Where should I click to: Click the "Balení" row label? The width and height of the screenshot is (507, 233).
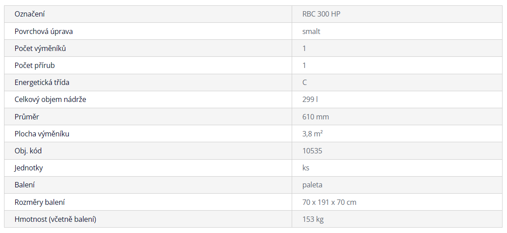click(x=25, y=185)
